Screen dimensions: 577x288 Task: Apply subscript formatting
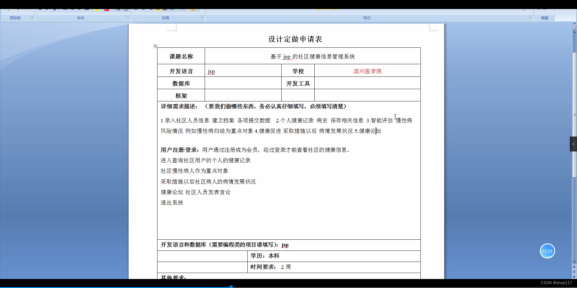click(x=73, y=9)
